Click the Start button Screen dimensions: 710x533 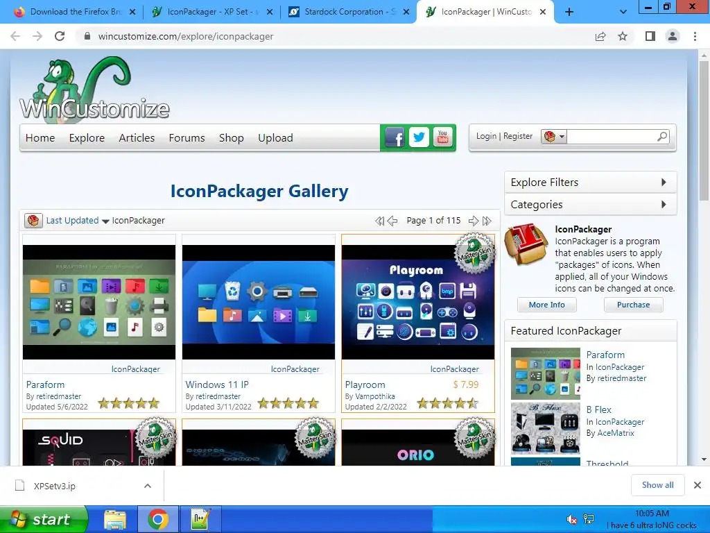click(44, 519)
